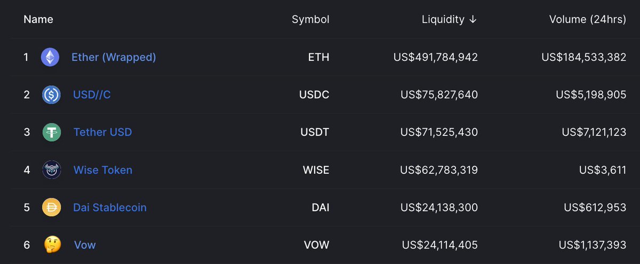Screen dimensions: 640x264
Task: Open the Ether (Wrapped) token link
Action: pos(114,57)
